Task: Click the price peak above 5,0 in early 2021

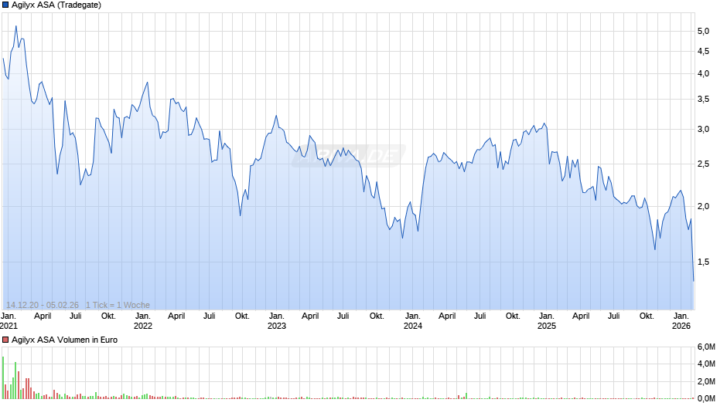Action: pyautogui.click(x=16, y=26)
